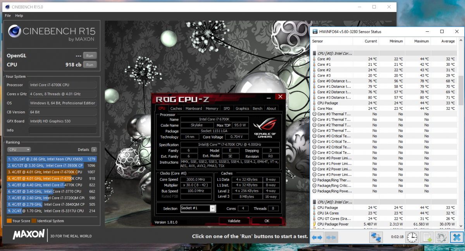
Task: Select ranking row Core i7-3770
Action: point(52,191)
